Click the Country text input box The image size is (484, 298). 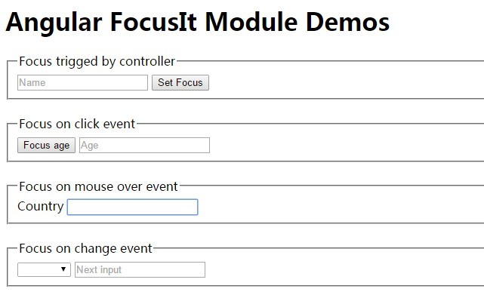132,207
